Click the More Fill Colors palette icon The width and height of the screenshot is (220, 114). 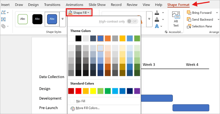point(73,108)
